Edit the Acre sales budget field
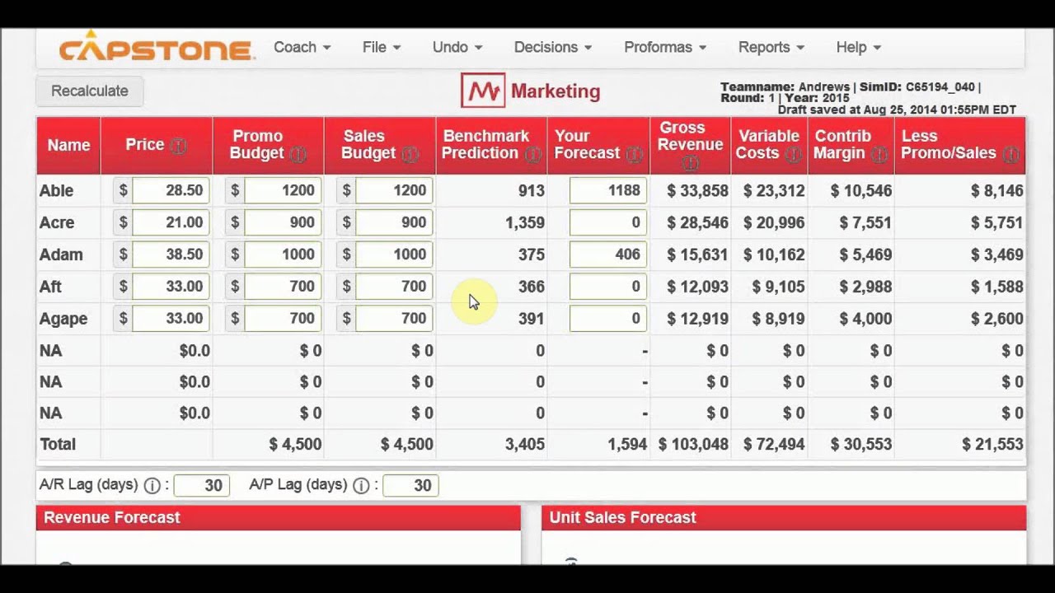This screenshot has width=1055, height=593. point(394,222)
